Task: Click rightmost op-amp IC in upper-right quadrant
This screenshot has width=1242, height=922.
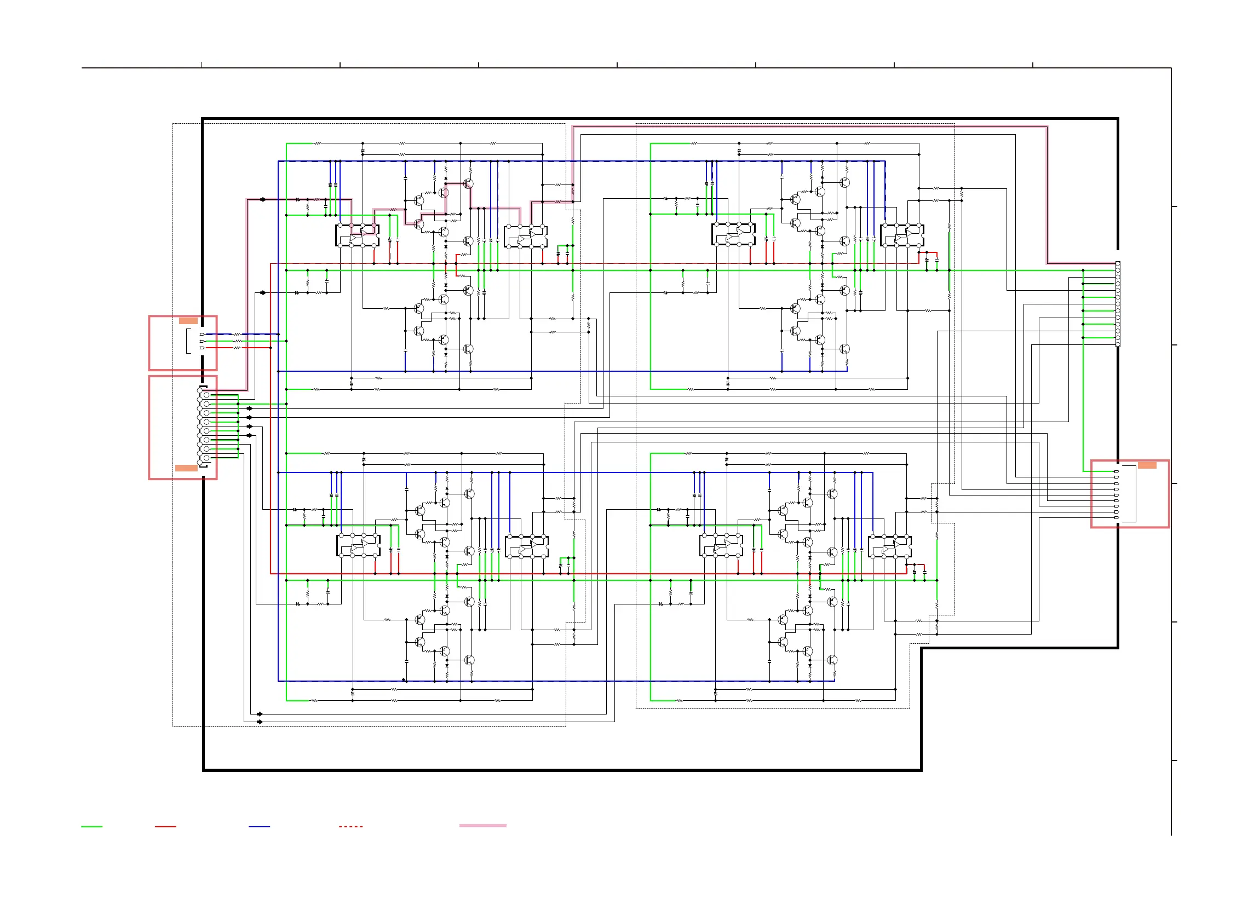Action: (x=901, y=235)
